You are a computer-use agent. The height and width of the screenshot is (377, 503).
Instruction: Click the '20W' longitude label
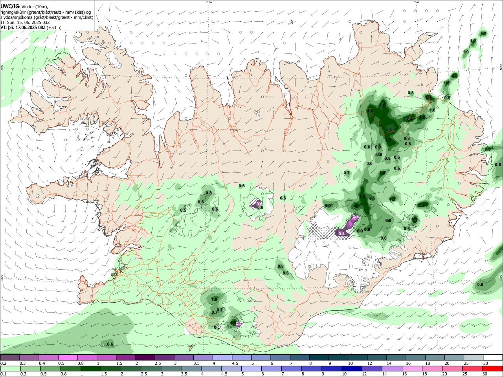click(x=209, y=2)
